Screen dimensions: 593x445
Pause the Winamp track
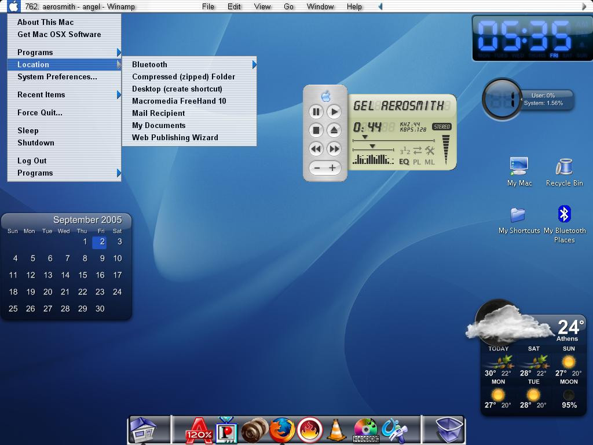[x=316, y=112]
